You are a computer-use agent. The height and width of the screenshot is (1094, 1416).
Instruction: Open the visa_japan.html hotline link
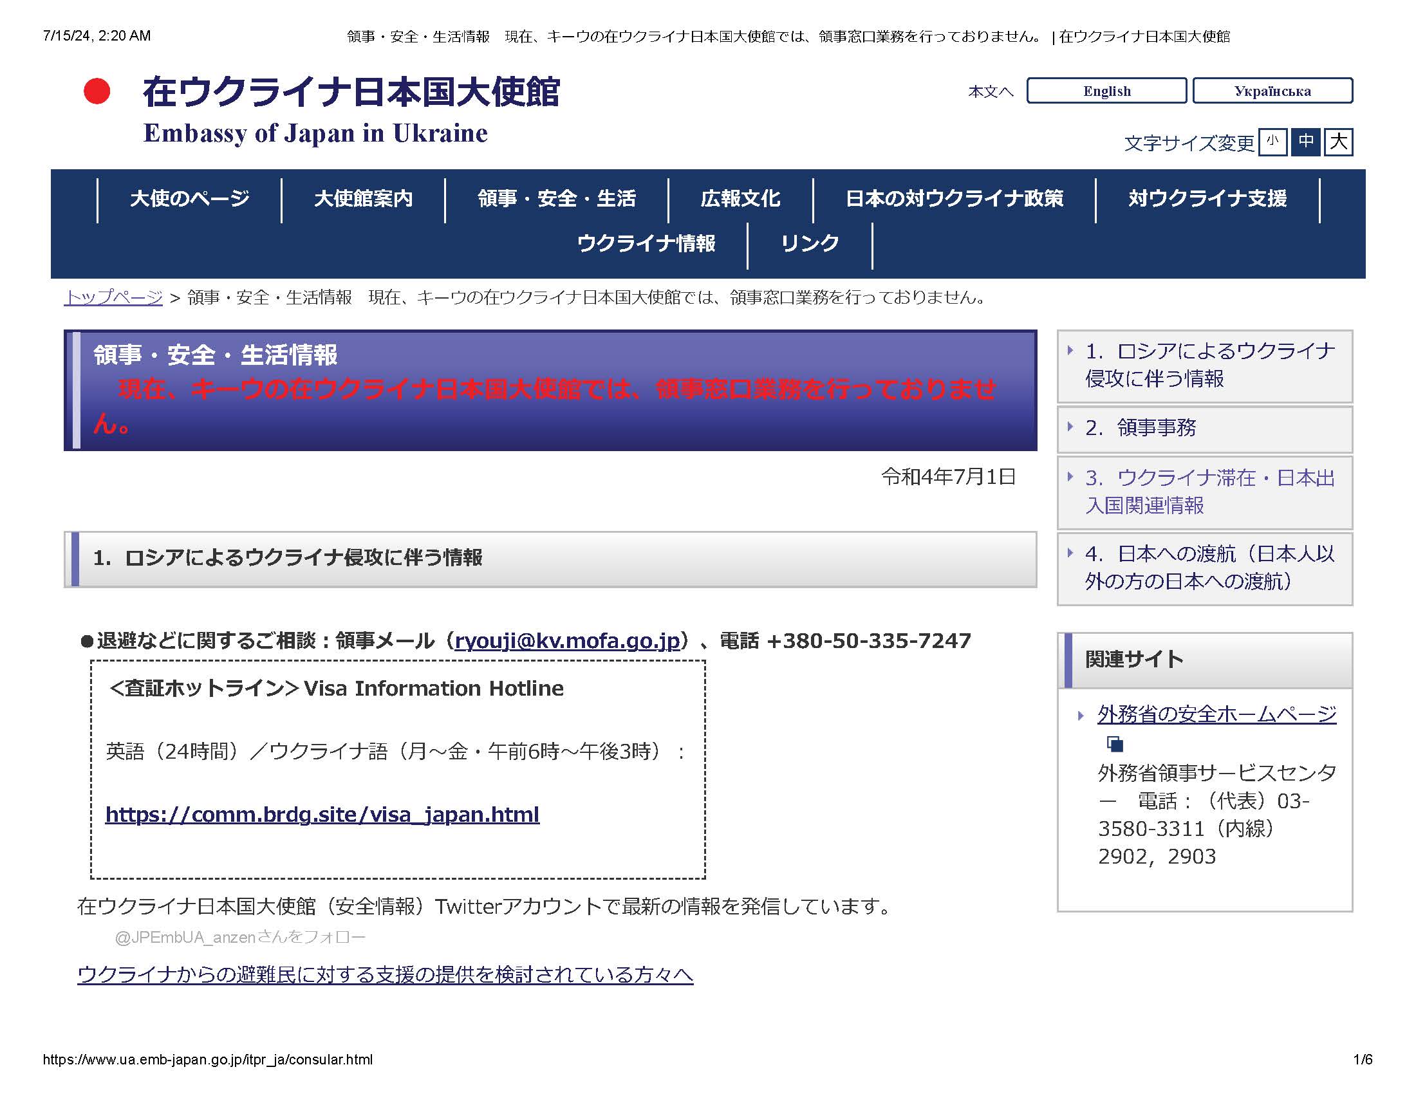click(x=322, y=814)
